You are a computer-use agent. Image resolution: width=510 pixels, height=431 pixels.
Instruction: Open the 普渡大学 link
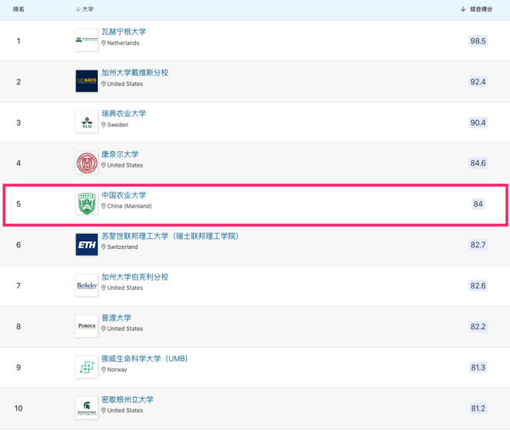(116, 318)
